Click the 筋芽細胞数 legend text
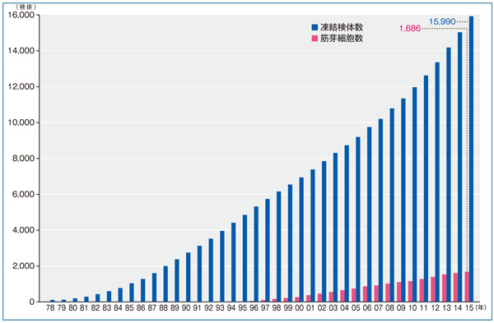This screenshot has width=494, height=323. point(342,39)
